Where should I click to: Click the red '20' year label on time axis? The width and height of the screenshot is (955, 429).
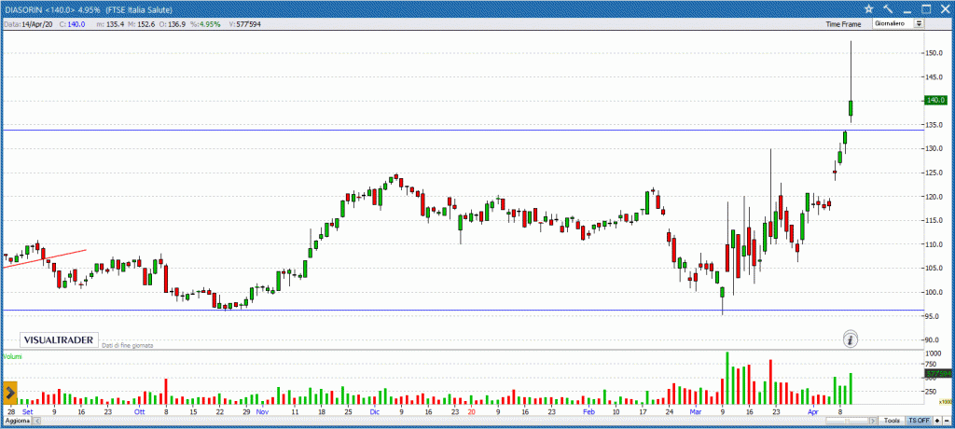pos(471,412)
